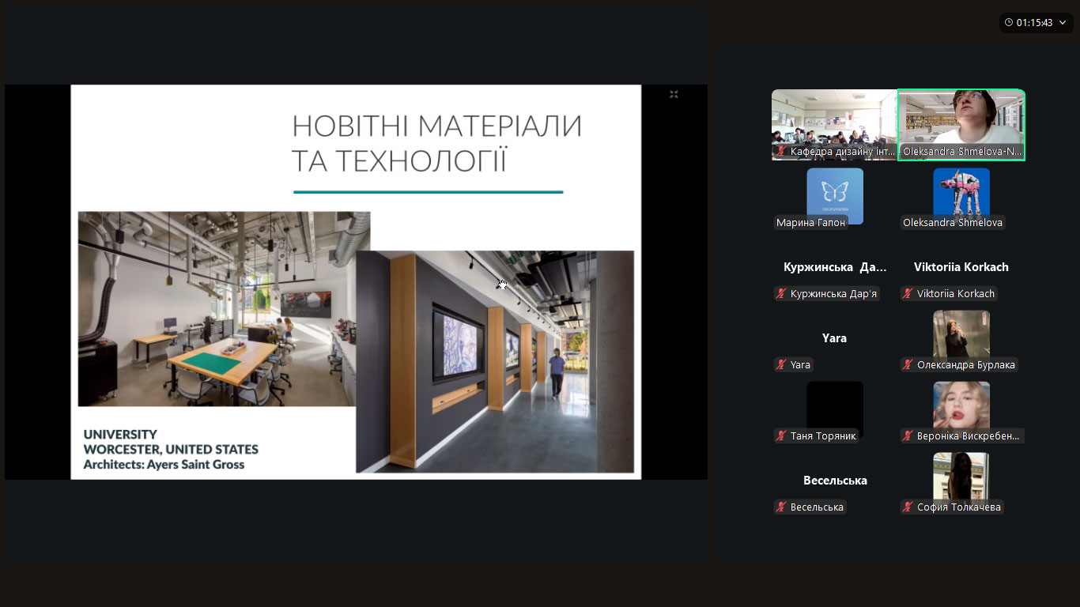Select the Oleksandra Shmelova-N... active speaker video tile
Image resolution: width=1080 pixels, height=607 pixels.
[961, 119]
